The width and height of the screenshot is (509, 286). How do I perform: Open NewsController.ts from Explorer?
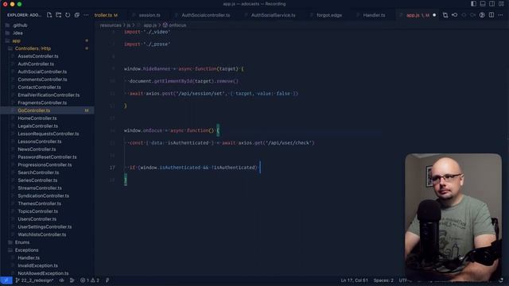pyautogui.click(x=37, y=149)
